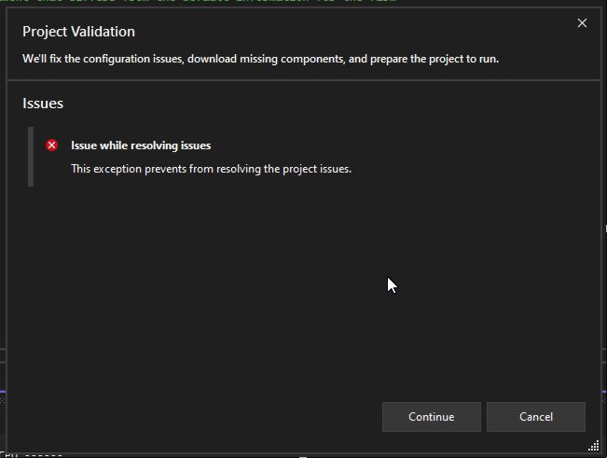Select the 'Issue while resolving issues' entry
The image size is (607, 458).
click(x=141, y=146)
